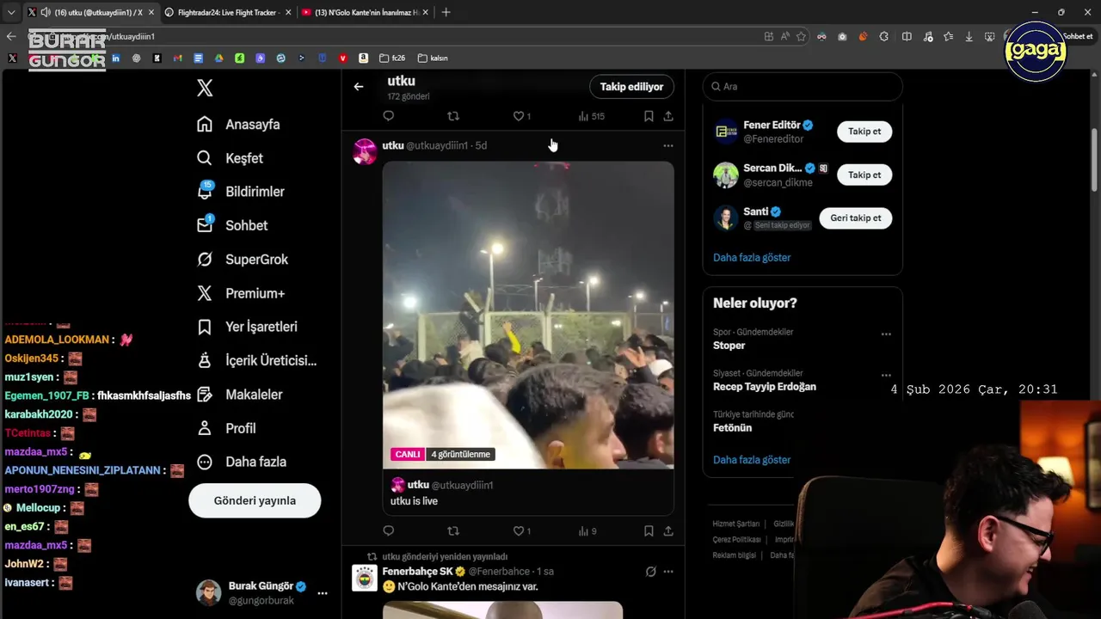Open Fetönün trending topic
The height and width of the screenshot is (619, 1101).
tap(732, 428)
